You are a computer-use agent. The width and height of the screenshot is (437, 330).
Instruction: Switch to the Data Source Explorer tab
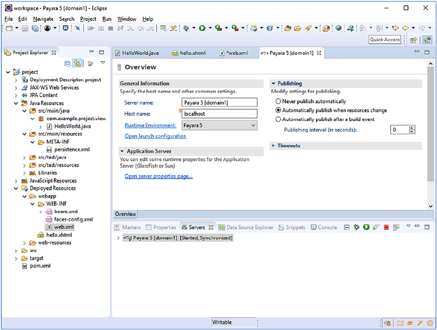coord(245,227)
